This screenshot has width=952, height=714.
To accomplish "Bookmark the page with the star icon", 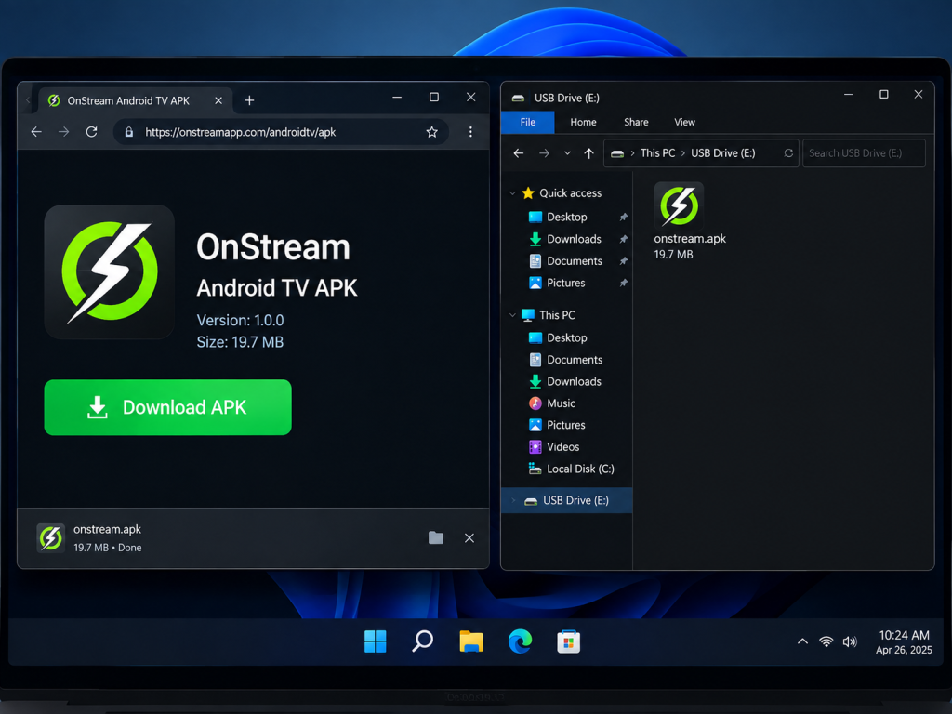I will click(431, 132).
